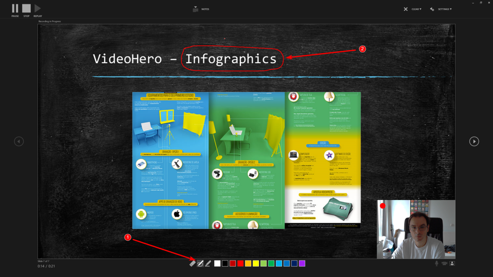Click the 0:14 / 0:21 recording timer

pyautogui.click(x=46, y=266)
